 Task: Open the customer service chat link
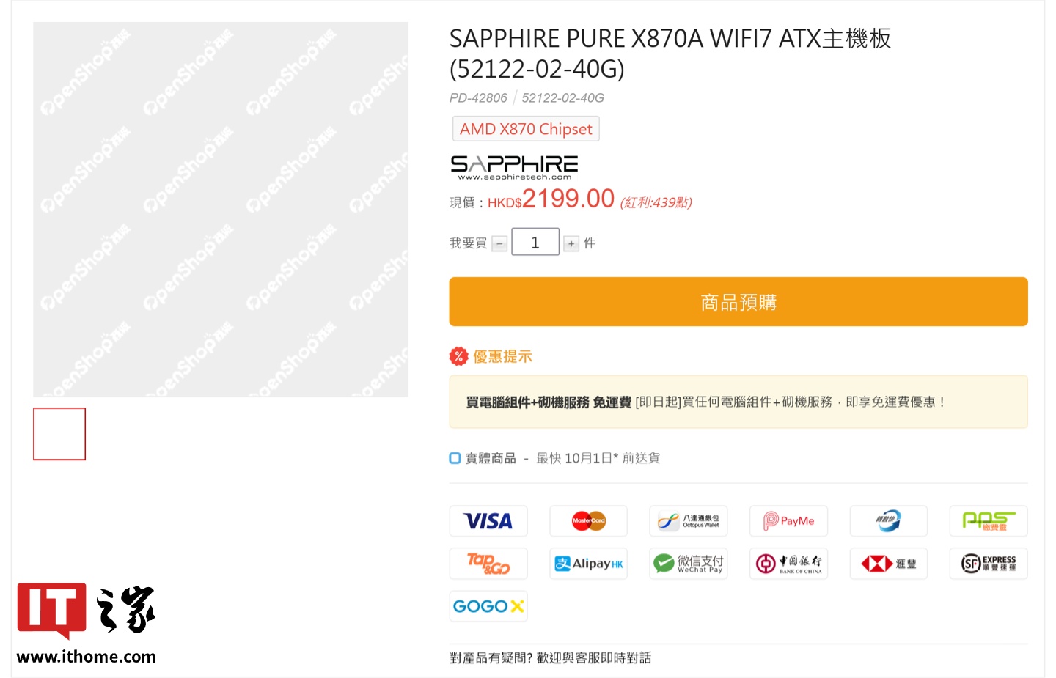(x=551, y=657)
